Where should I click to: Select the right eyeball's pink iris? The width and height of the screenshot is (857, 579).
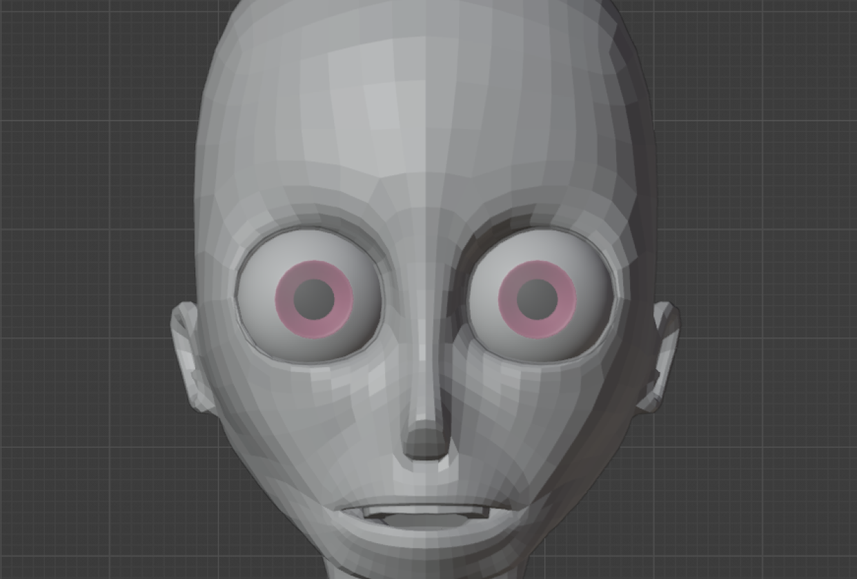pos(537,299)
